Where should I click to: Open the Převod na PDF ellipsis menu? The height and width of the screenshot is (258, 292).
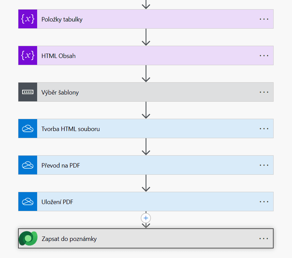pyautogui.click(x=264, y=165)
